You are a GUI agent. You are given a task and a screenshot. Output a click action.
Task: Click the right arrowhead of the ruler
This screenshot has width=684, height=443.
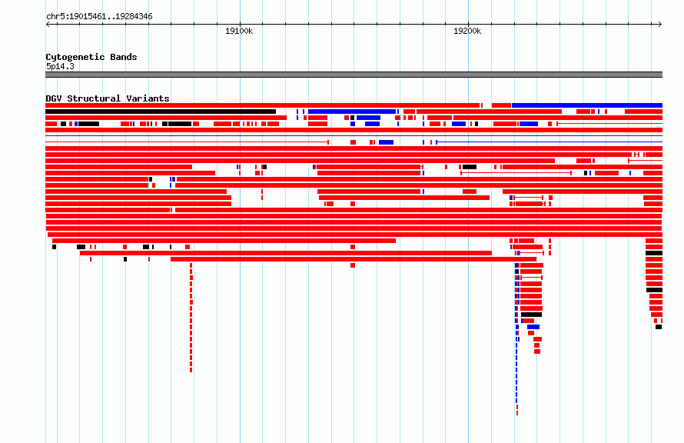[660, 25]
